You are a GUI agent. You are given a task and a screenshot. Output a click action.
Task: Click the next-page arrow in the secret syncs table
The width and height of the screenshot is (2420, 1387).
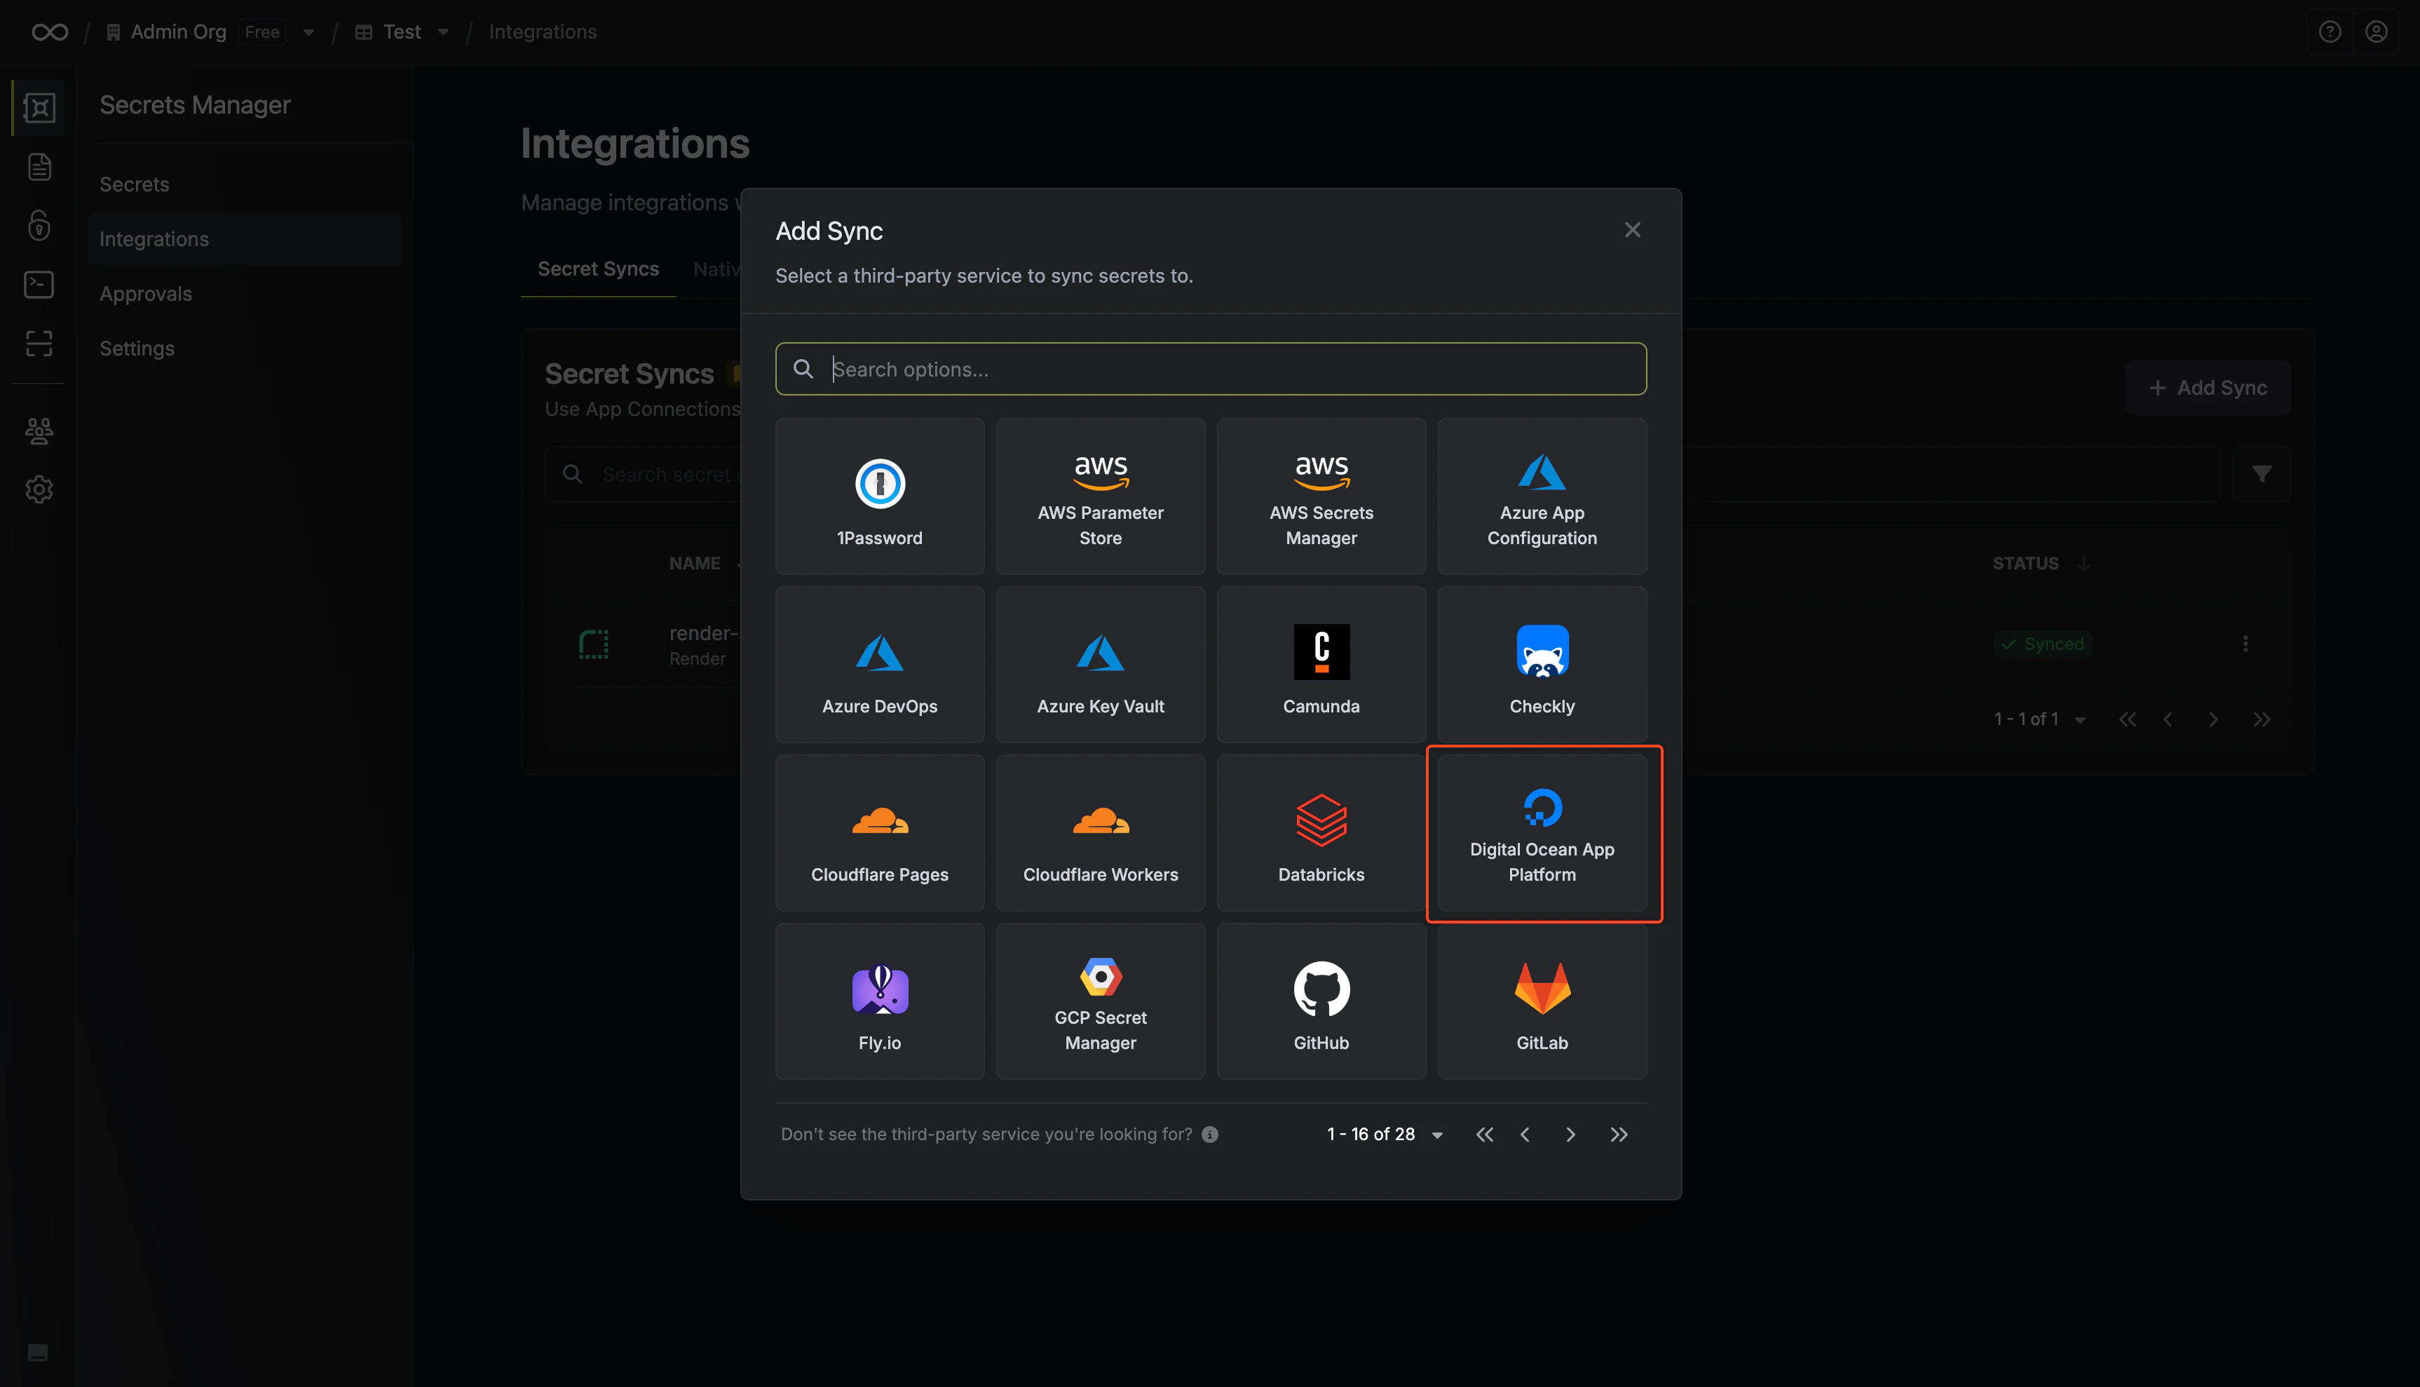2212,719
